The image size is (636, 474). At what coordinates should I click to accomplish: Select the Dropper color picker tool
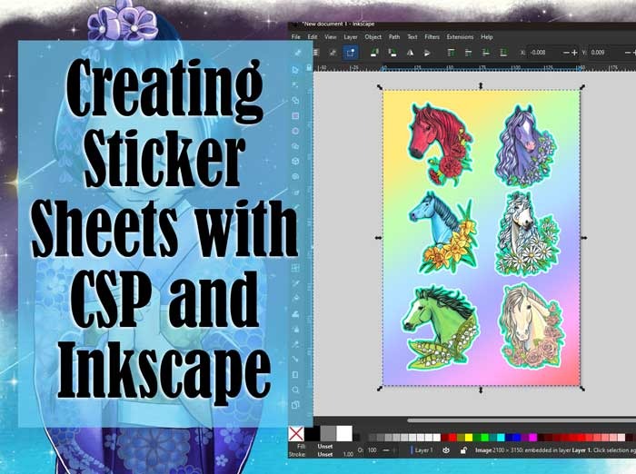295,283
